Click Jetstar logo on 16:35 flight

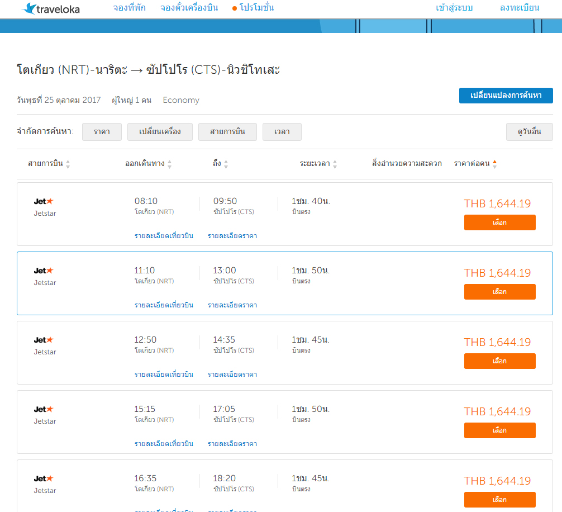coord(44,478)
